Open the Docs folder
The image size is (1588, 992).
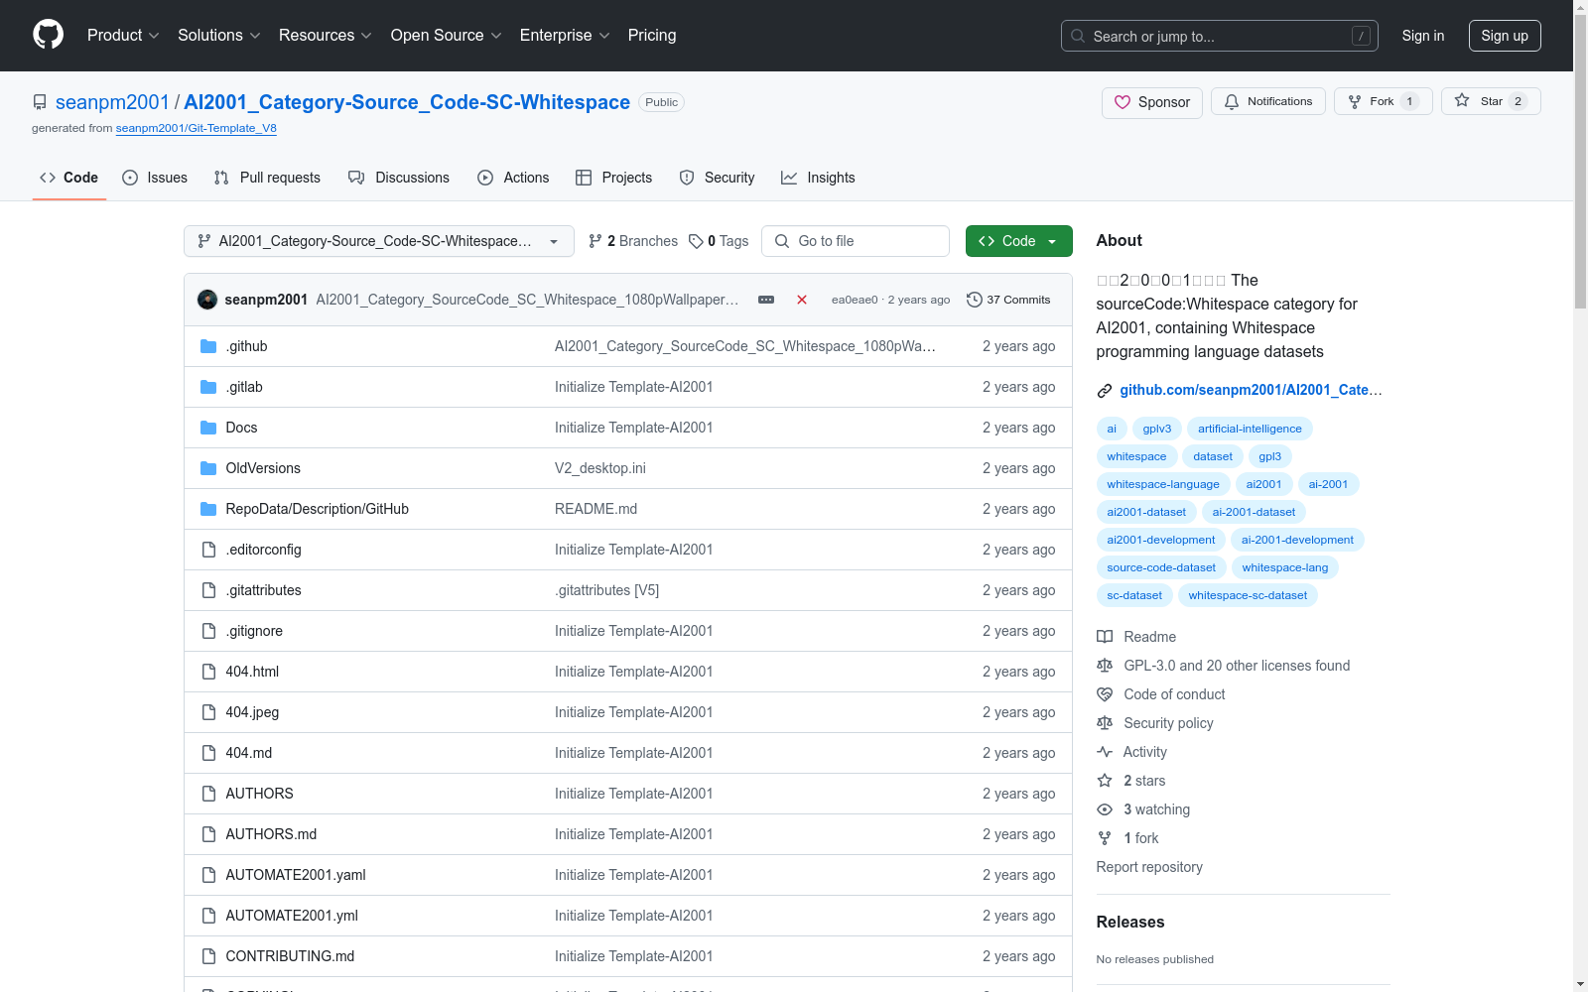pos(241,428)
